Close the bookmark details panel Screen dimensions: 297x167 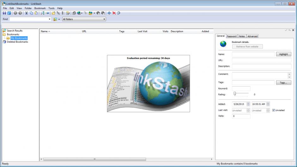pyautogui.click(x=293, y=30)
